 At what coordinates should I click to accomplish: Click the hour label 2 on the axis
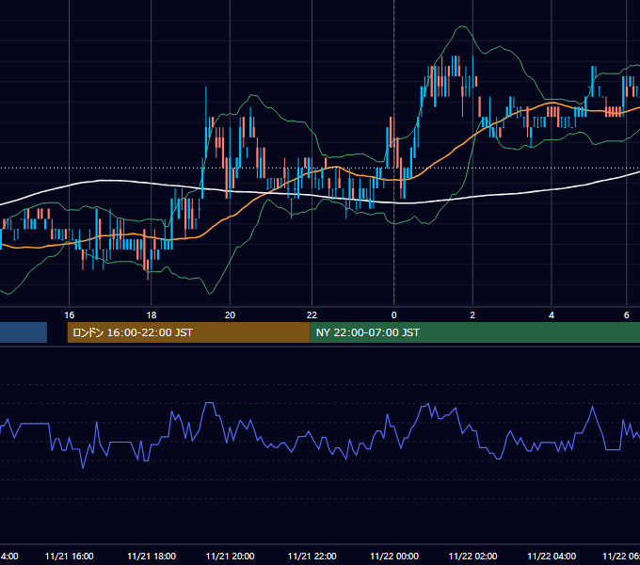[x=472, y=315]
